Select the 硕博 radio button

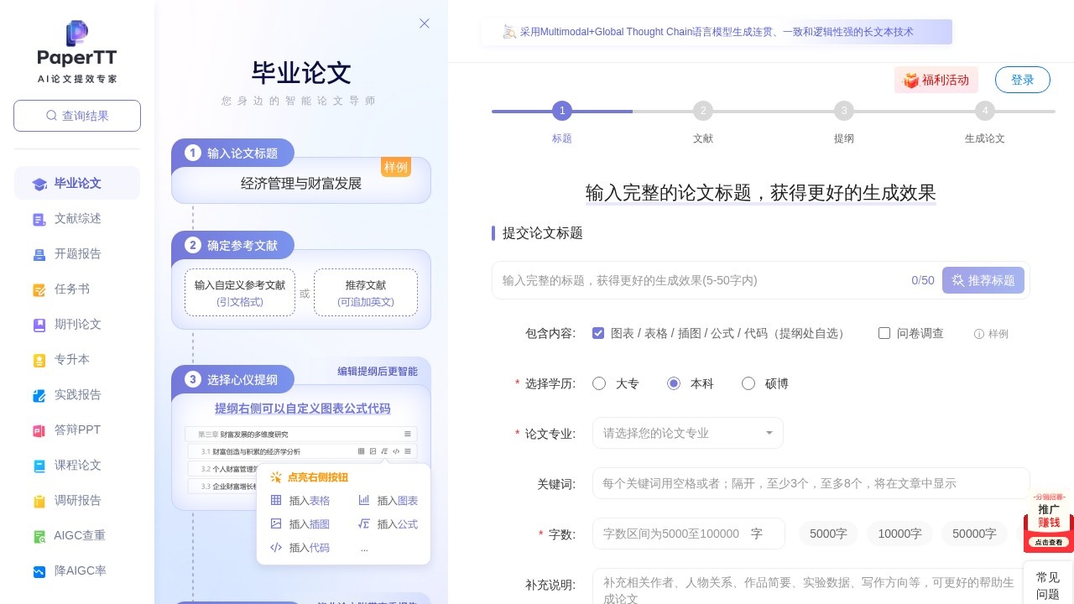[748, 383]
